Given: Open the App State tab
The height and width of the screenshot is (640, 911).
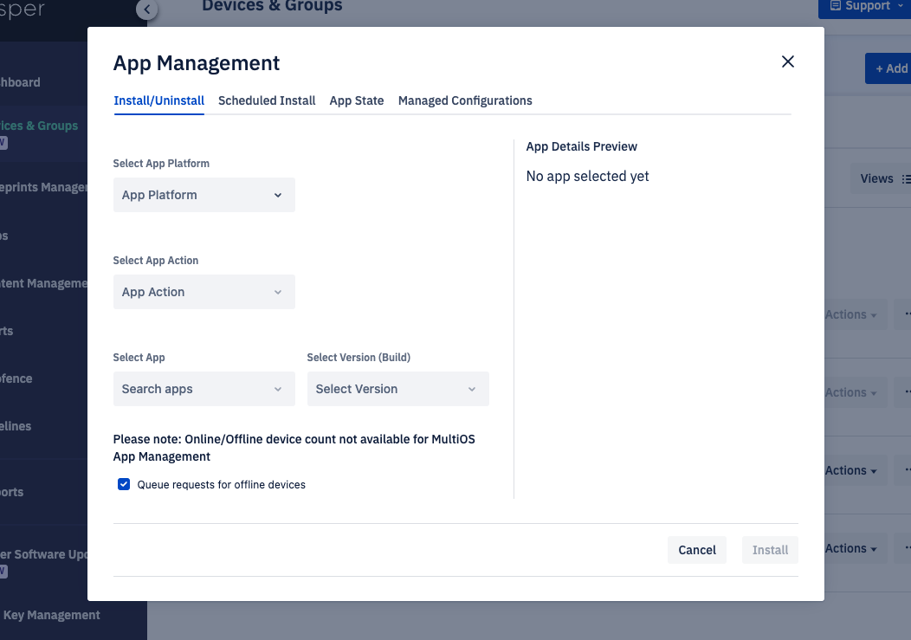Looking at the screenshot, I should click(356, 100).
